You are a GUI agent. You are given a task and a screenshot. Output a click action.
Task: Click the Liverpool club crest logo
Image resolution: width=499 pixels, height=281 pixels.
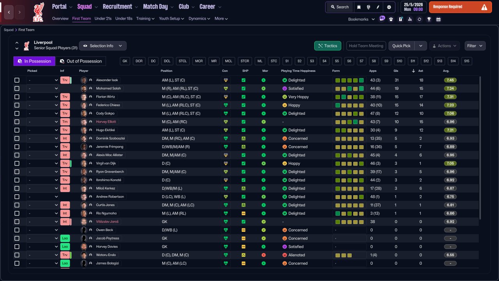pos(38,12)
